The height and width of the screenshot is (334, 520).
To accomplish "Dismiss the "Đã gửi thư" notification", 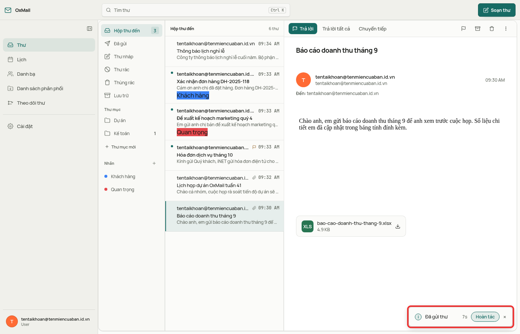I will tap(505, 317).
